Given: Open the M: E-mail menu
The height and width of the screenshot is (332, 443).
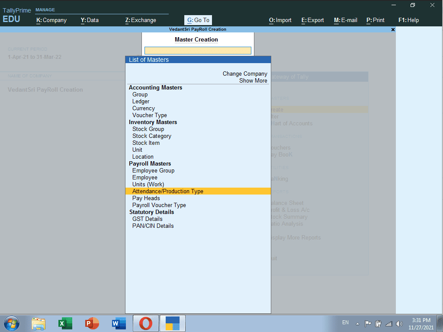Looking at the screenshot, I should [x=346, y=20].
